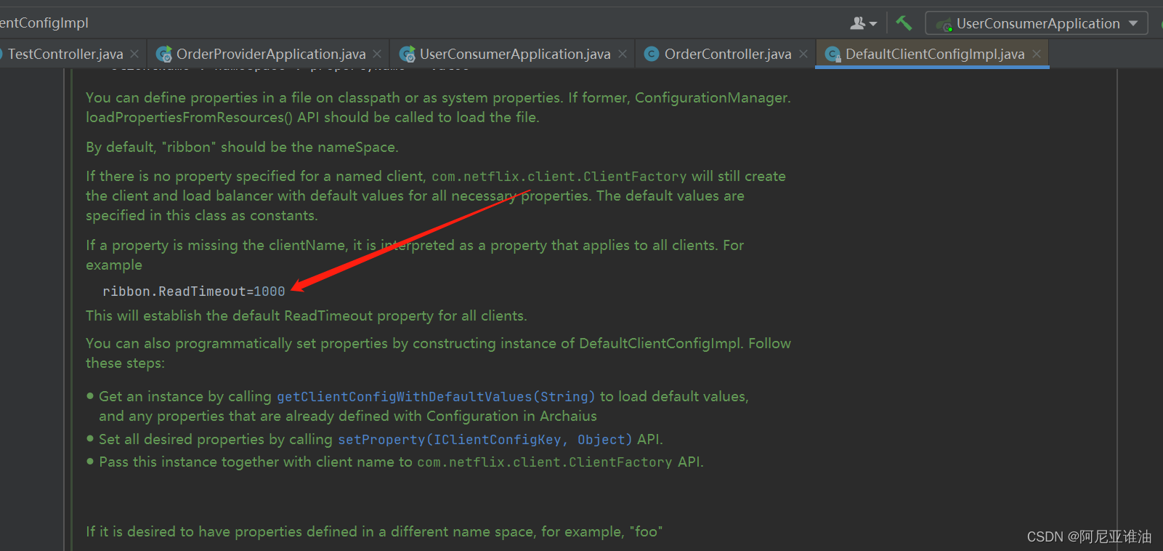The image size is (1163, 551).
Task: Click 'This will establish the default ReadTimeout' sentence
Action: pyautogui.click(x=307, y=315)
